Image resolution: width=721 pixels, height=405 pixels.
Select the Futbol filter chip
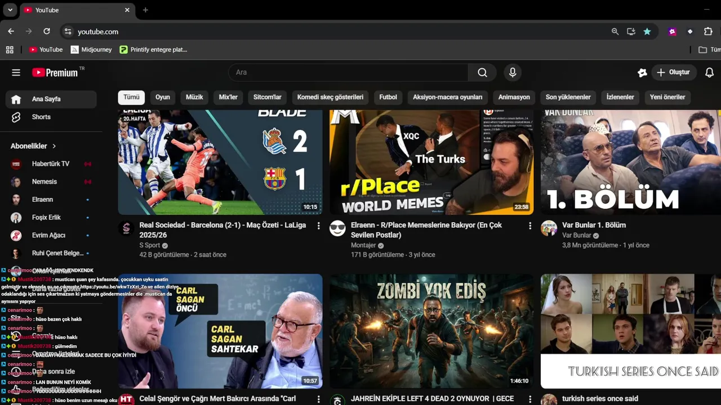coord(388,97)
